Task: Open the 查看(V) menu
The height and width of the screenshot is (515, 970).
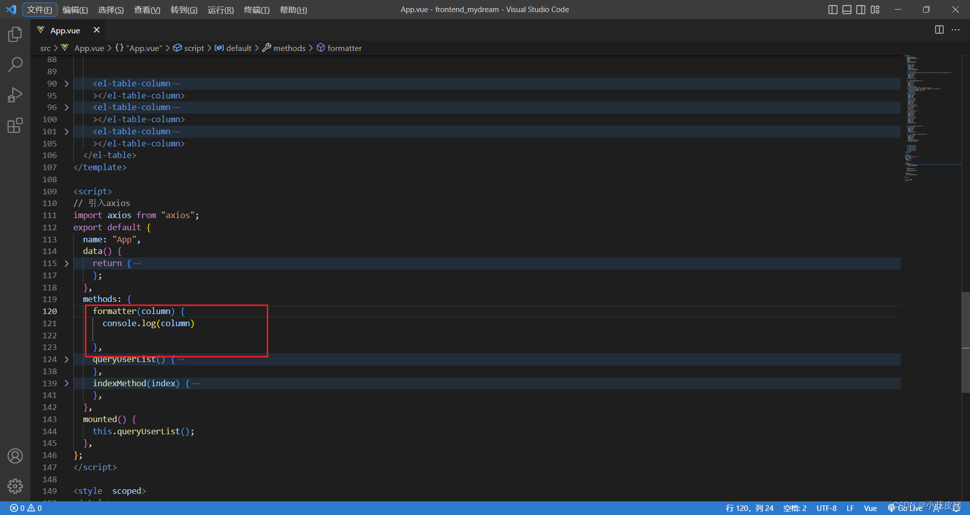Action: pos(147,10)
